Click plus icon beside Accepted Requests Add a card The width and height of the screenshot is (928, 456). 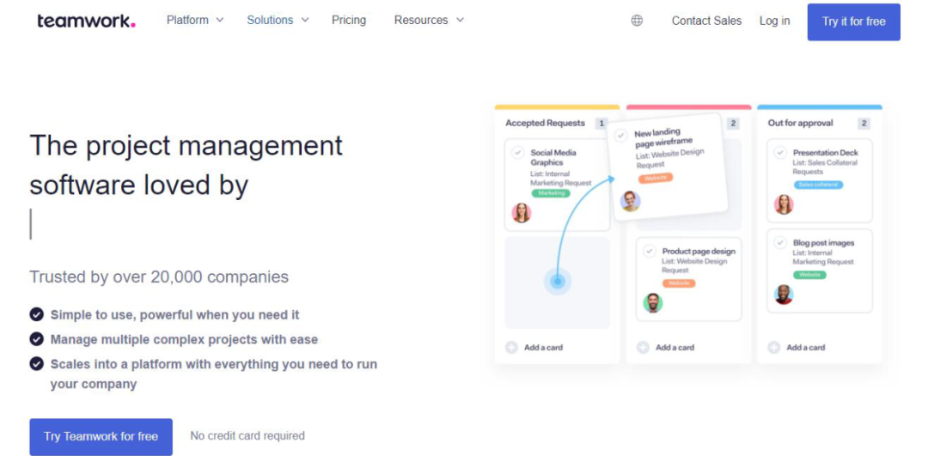click(511, 348)
